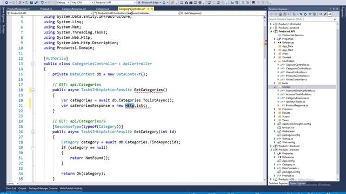Open the GetCategories member navigation dropdown

pos(223,13)
